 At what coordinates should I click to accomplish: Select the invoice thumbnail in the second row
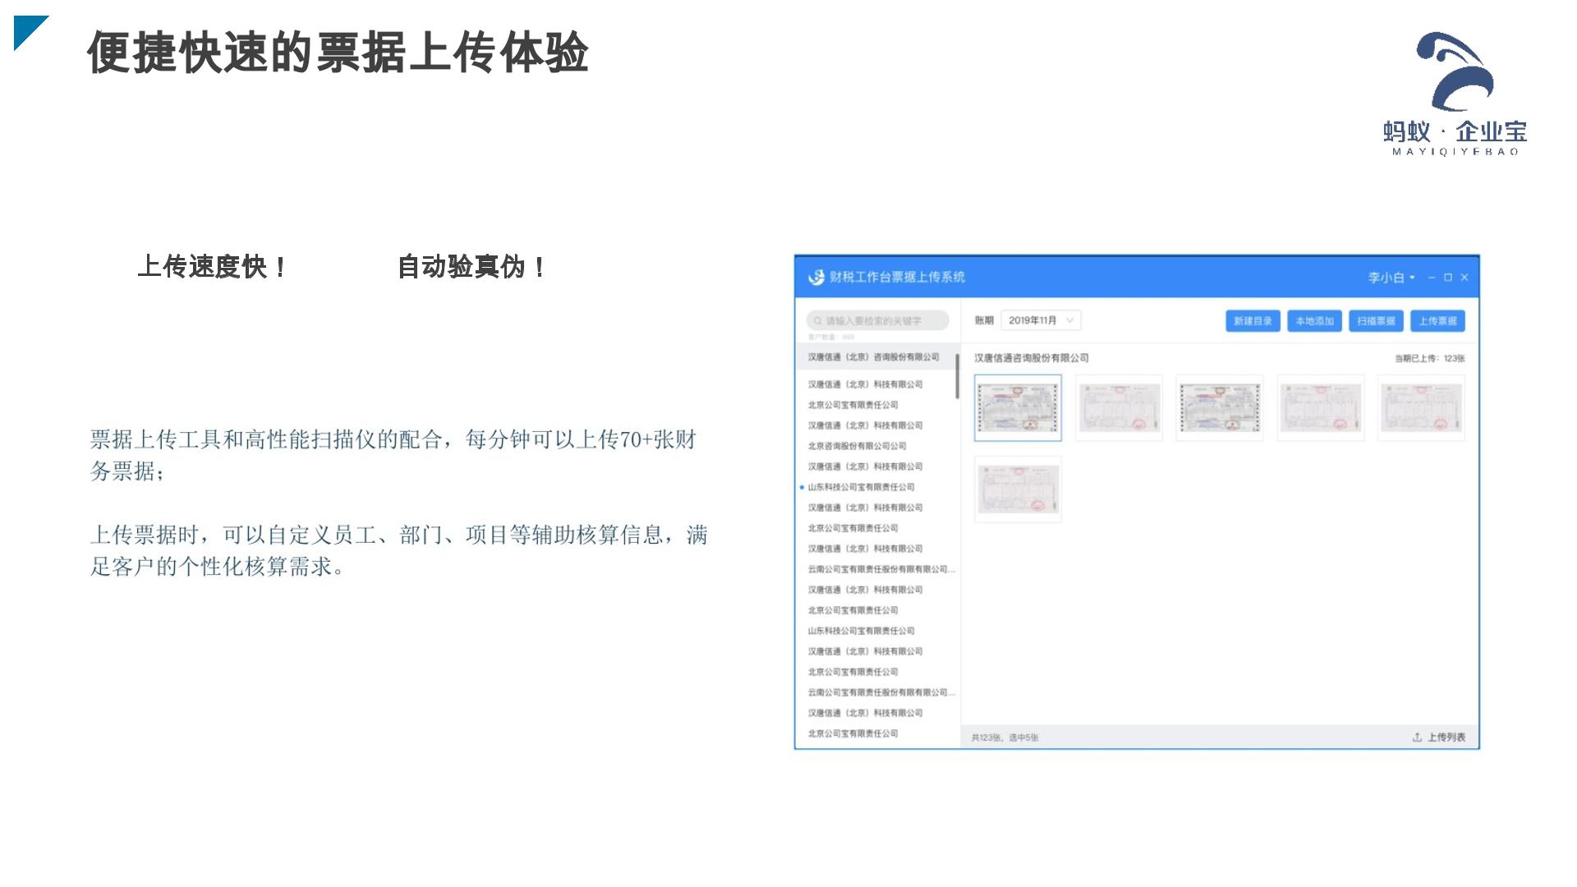1018,489
